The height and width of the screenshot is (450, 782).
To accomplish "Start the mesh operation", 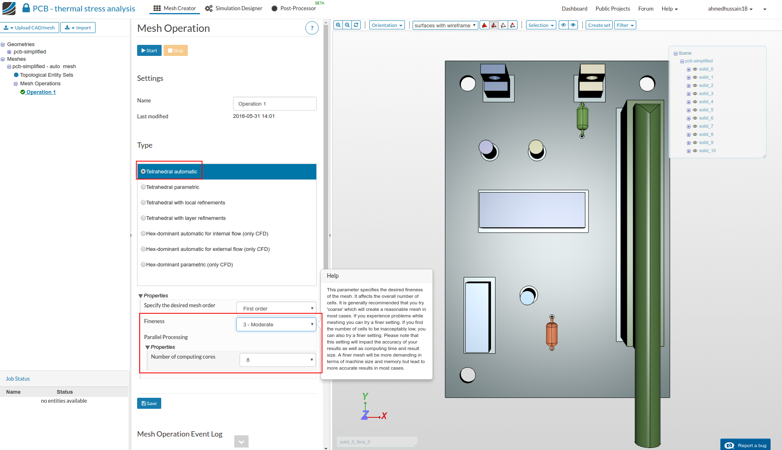I will [149, 51].
